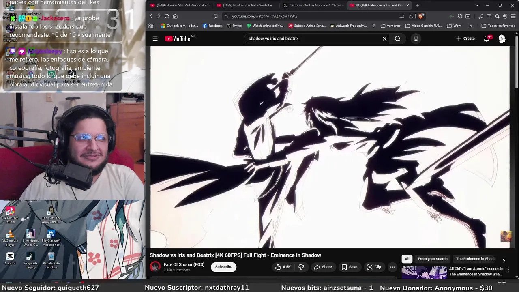The image size is (519, 292).
Task: Click the Share button under the video
Action: point(323,267)
